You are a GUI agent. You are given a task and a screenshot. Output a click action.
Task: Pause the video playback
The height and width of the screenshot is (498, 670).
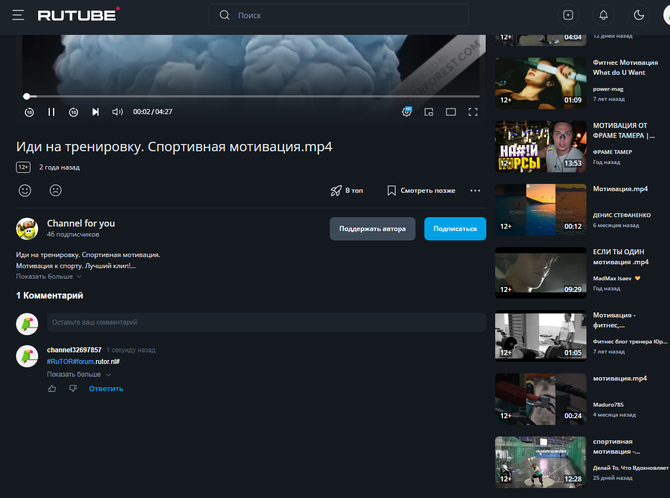tap(51, 112)
